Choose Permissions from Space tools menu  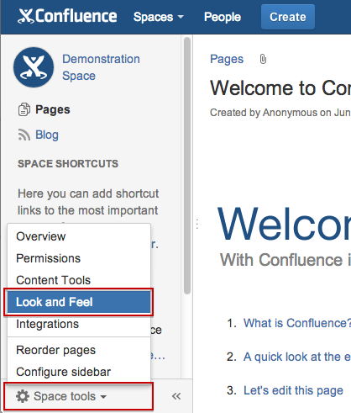pos(79,258)
